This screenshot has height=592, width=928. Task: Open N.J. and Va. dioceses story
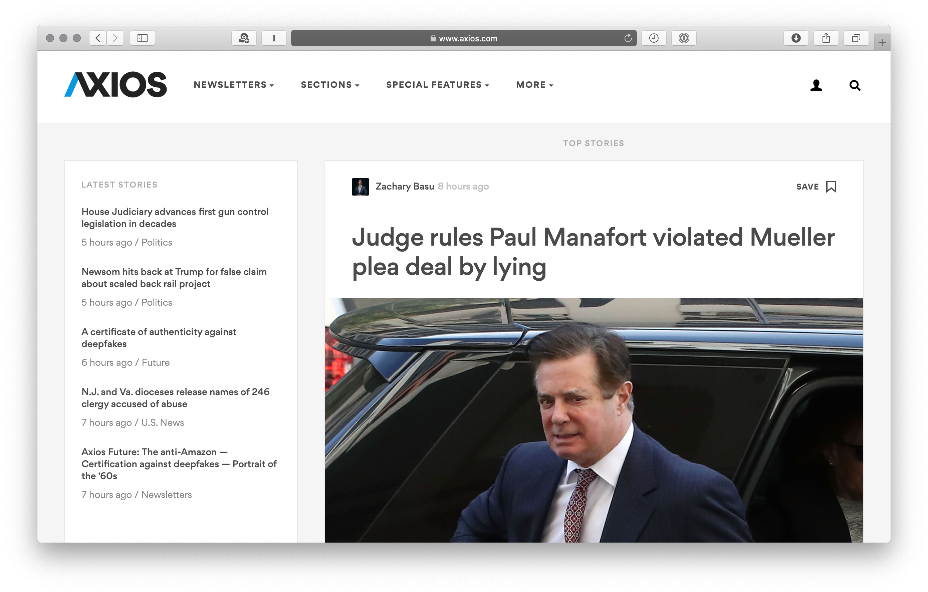tap(175, 398)
